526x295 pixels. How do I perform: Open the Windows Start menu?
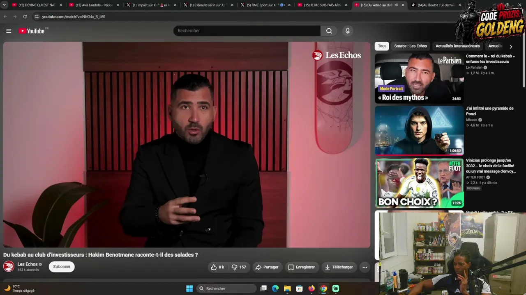coord(189,288)
